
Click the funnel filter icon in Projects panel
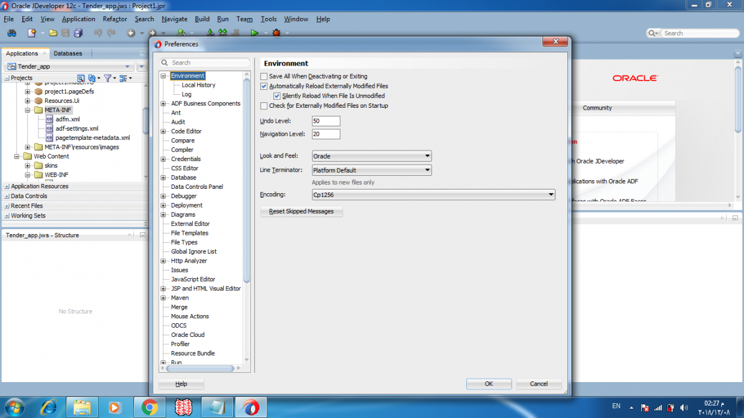[x=107, y=78]
